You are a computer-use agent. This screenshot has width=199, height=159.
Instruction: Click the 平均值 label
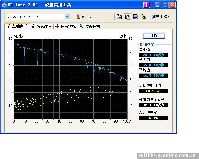click(x=144, y=70)
